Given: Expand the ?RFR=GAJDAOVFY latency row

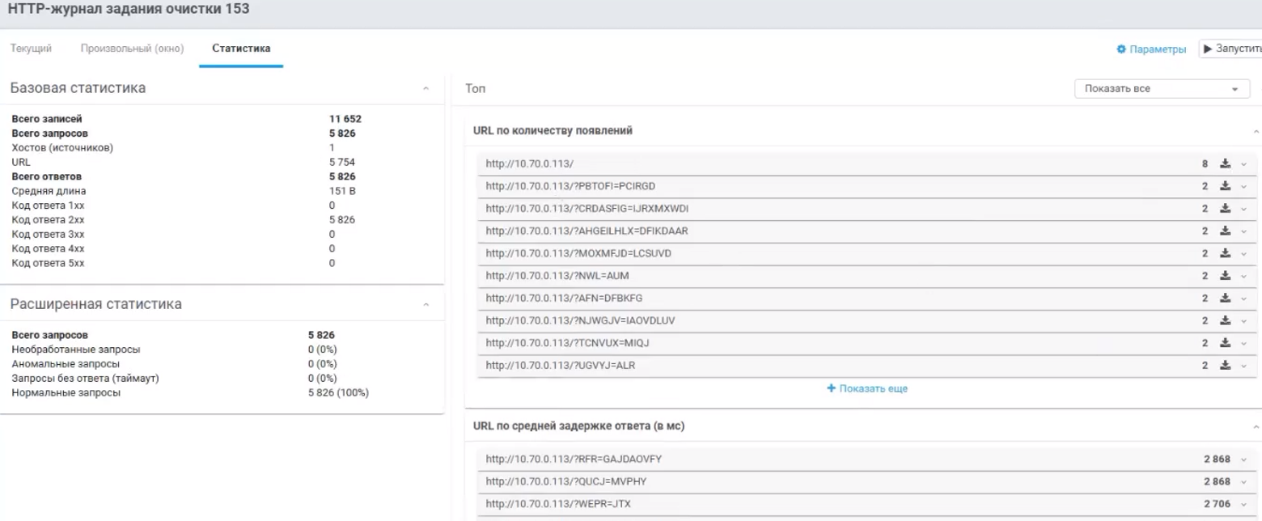Looking at the screenshot, I should point(1243,460).
